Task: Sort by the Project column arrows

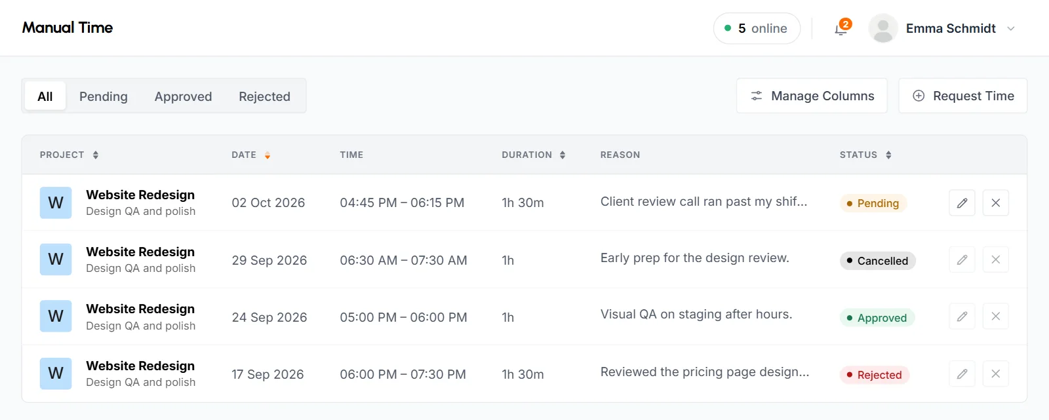Action: pos(96,155)
